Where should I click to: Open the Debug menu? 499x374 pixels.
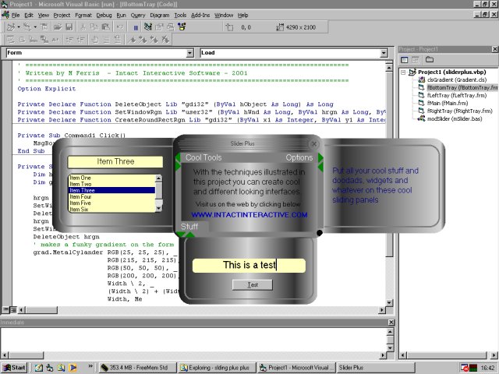(104, 15)
